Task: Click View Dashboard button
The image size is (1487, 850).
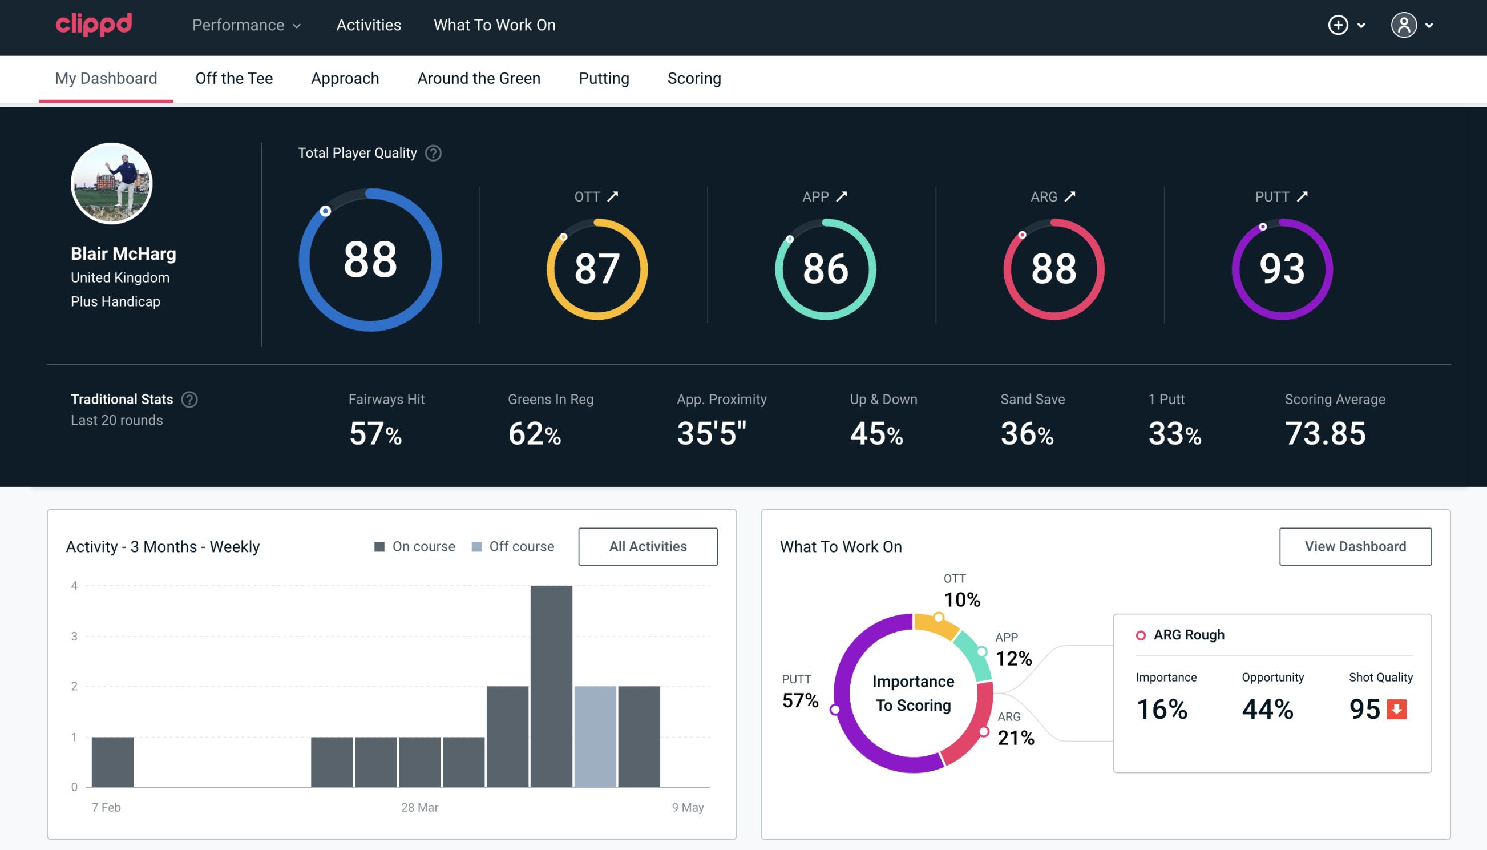Action: coord(1354,546)
